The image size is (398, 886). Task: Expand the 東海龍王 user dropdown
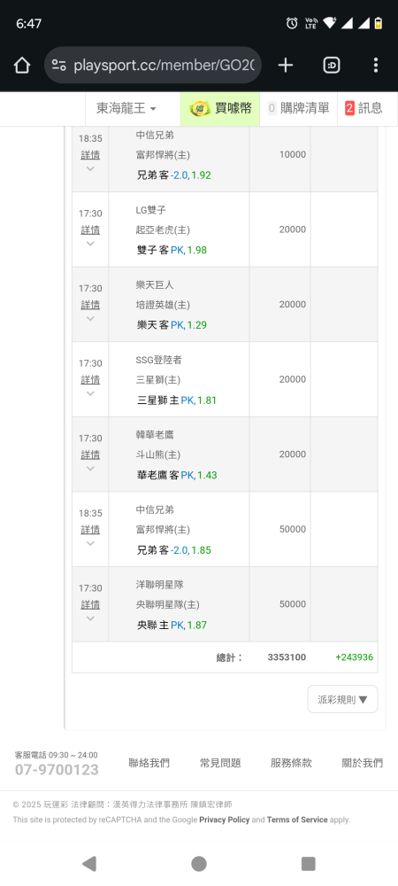click(x=126, y=108)
